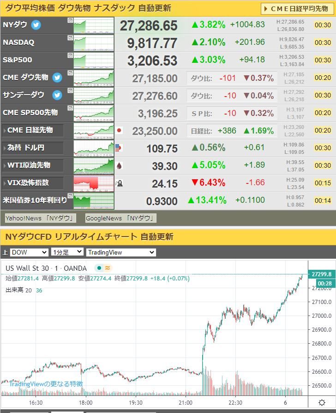Click the 上 link beside the DOW dropdown
This screenshot has height=413, width=336.
(5, 252)
